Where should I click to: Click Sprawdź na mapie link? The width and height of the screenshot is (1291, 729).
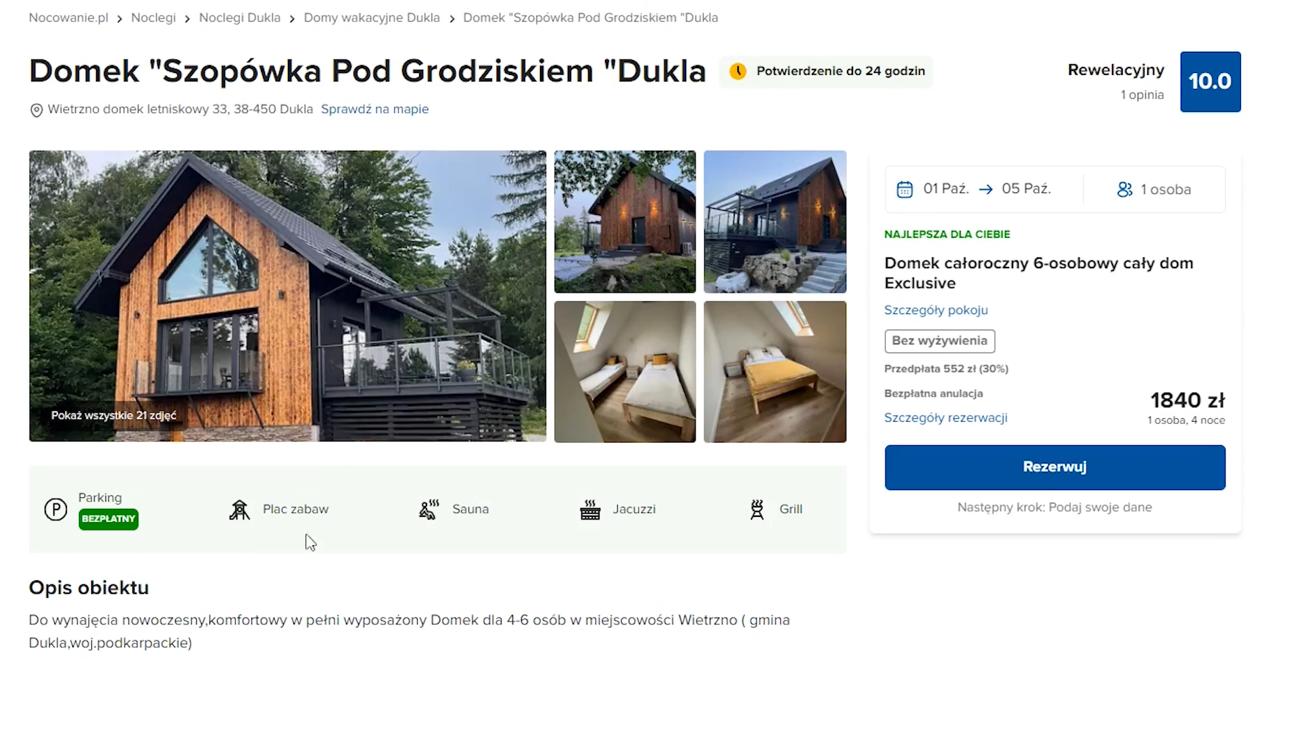tap(374, 109)
